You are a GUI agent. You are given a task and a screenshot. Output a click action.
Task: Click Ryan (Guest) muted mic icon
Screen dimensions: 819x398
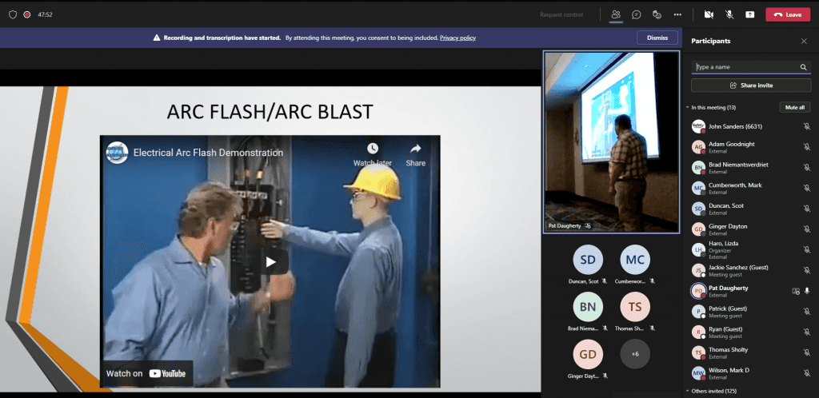pos(806,332)
